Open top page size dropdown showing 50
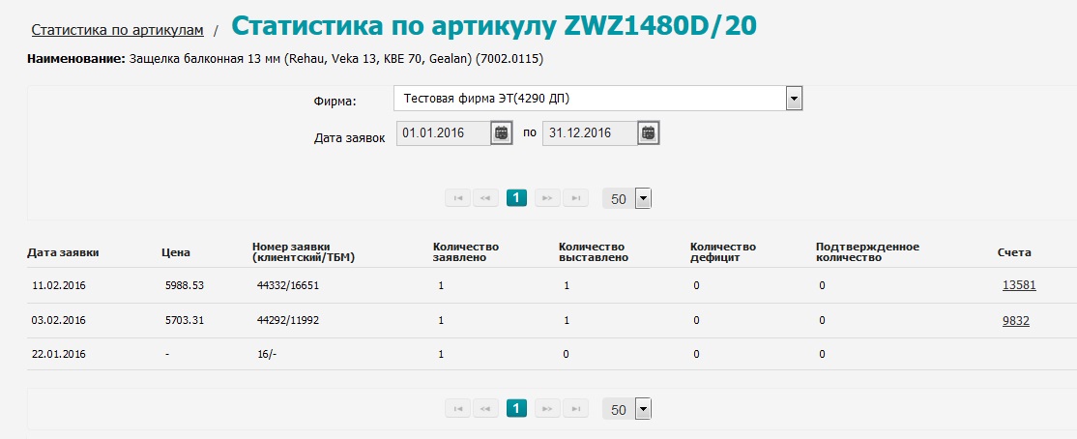Viewport: 1077px width, 439px height. click(643, 199)
